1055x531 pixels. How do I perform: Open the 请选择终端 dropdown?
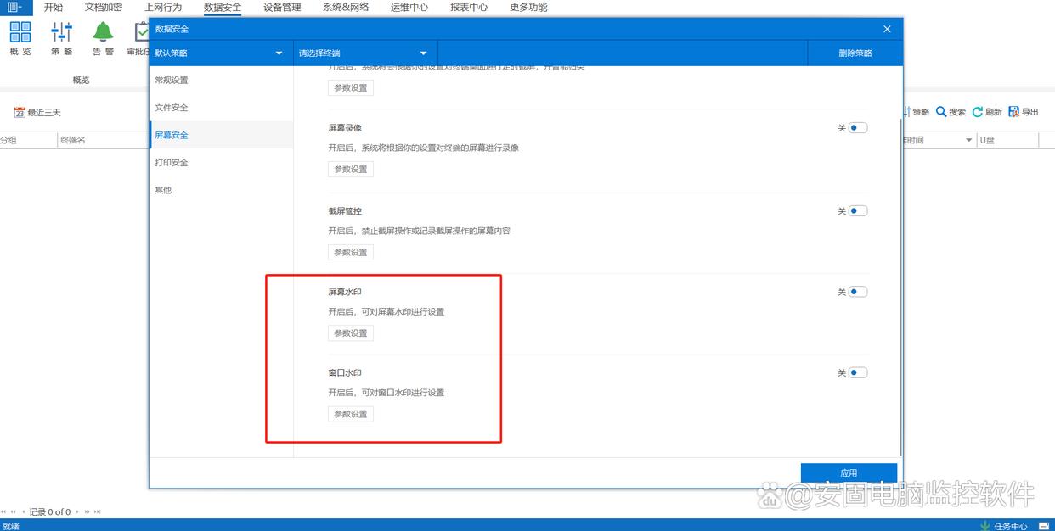coord(365,53)
